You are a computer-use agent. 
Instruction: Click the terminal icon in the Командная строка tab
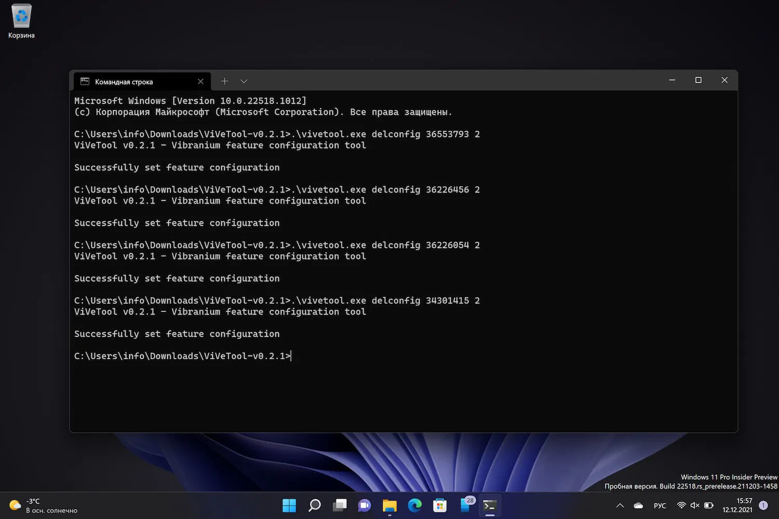click(x=85, y=81)
